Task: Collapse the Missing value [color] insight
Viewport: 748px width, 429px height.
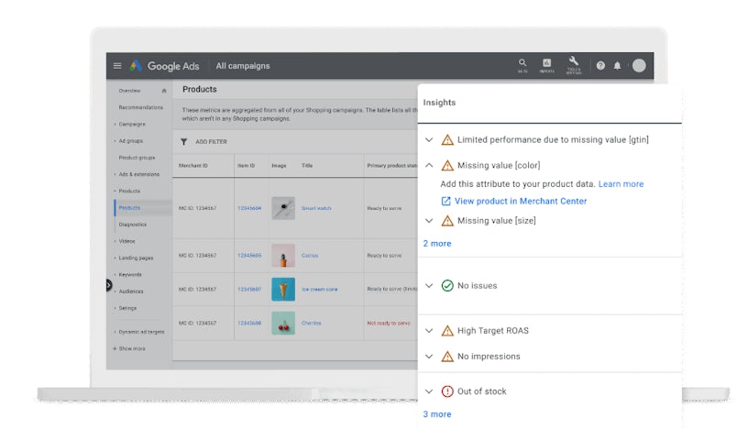Action: click(x=428, y=166)
